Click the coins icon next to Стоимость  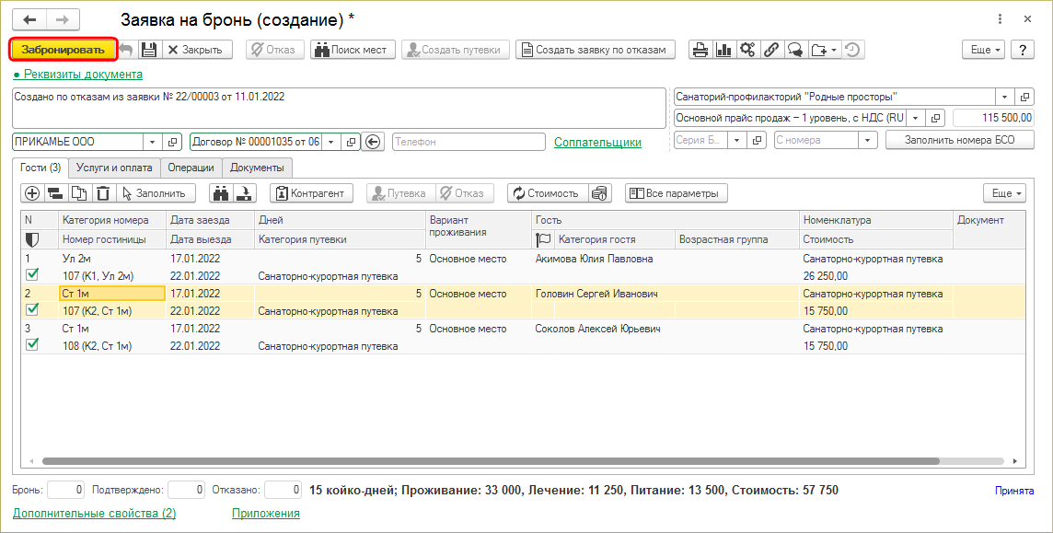(600, 193)
